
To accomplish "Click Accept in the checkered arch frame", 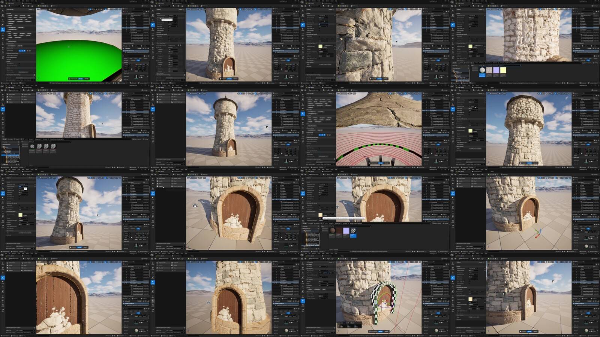I will coord(380,331).
